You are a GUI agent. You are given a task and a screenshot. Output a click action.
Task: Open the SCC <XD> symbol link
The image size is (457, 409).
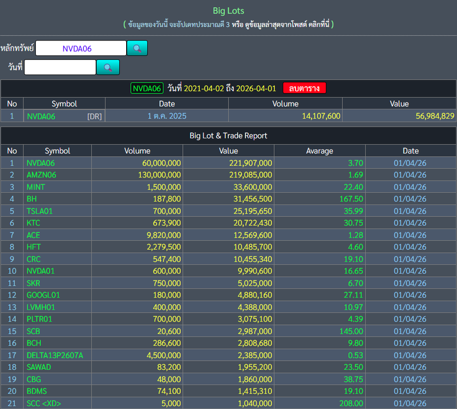(44, 403)
